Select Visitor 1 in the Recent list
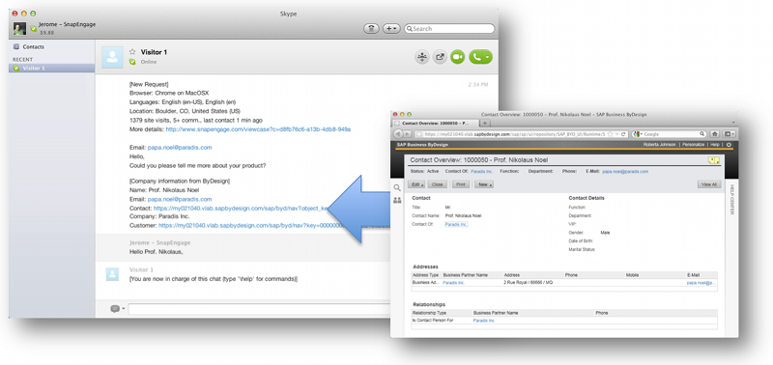The width and height of the screenshot is (773, 365). pyautogui.click(x=52, y=68)
